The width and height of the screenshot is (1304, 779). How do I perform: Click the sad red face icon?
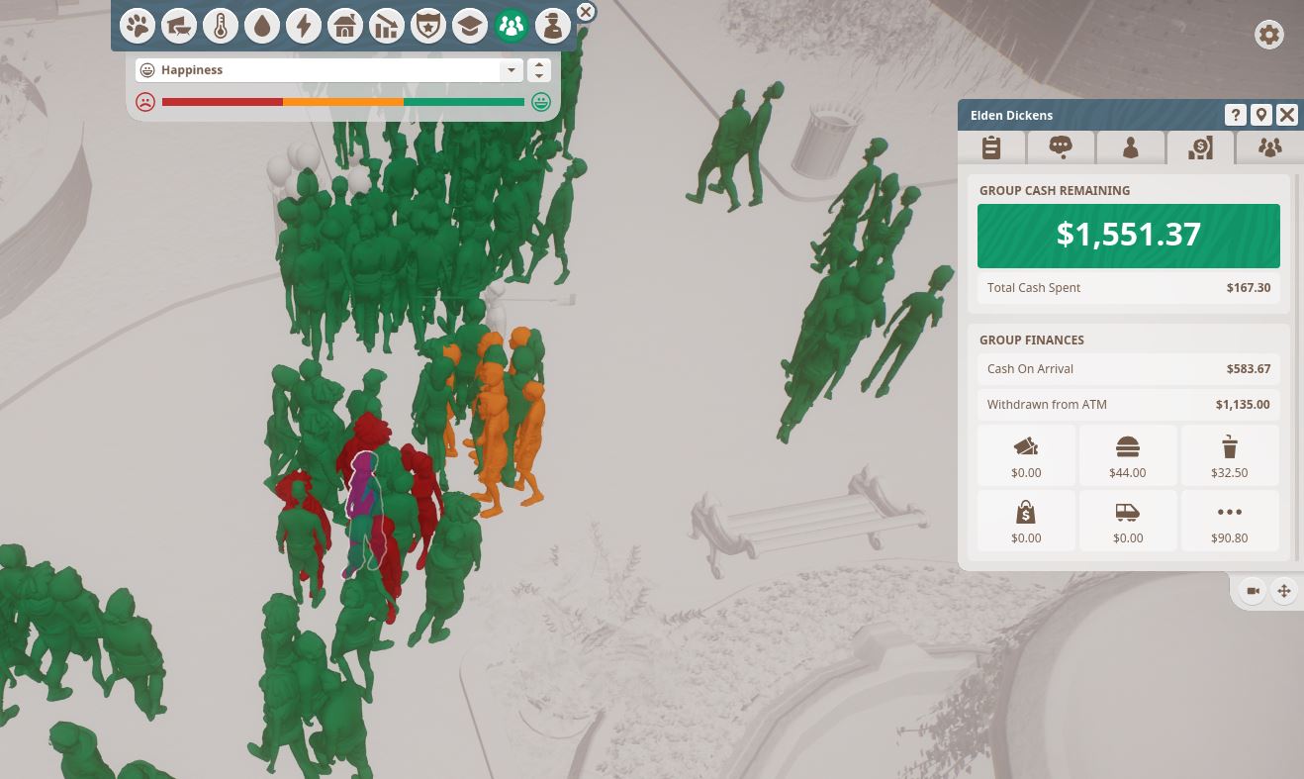145,102
